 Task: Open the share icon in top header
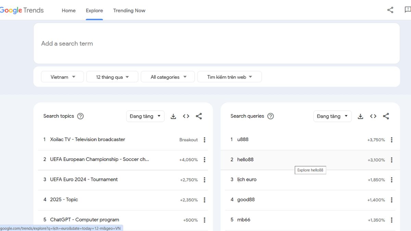click(x=390, y=10)
